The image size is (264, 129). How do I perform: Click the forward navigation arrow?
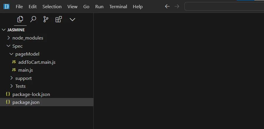tap(177, 6)
